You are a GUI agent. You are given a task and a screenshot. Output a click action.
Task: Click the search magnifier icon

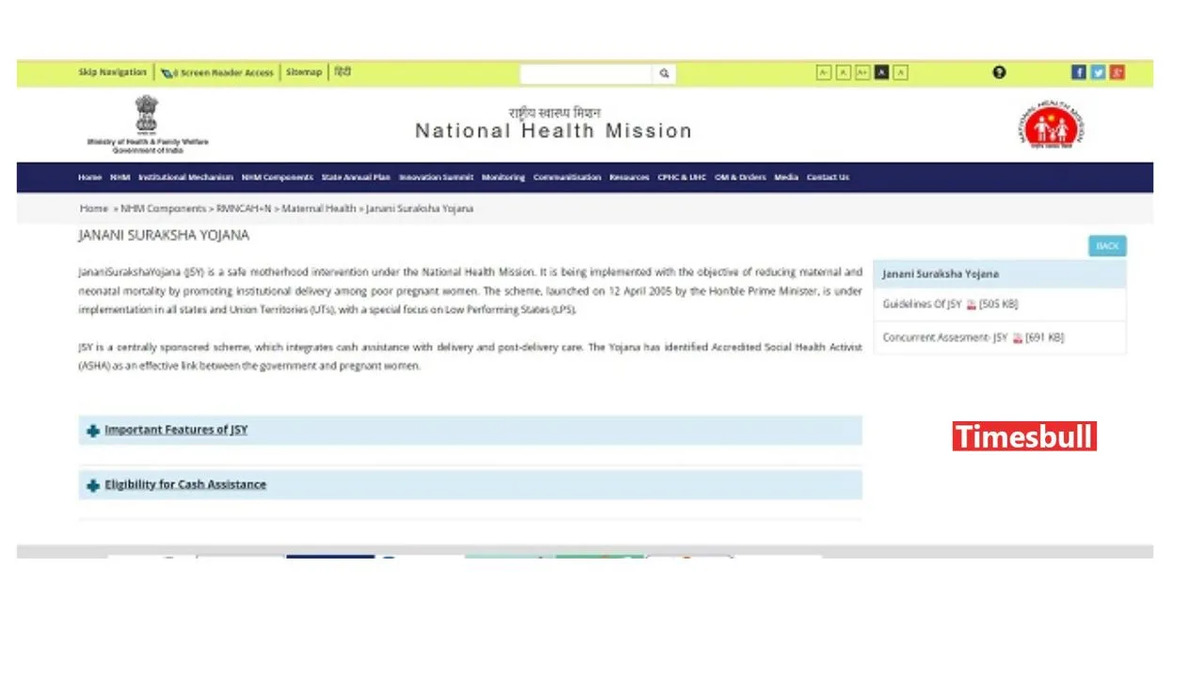[664, 73]
